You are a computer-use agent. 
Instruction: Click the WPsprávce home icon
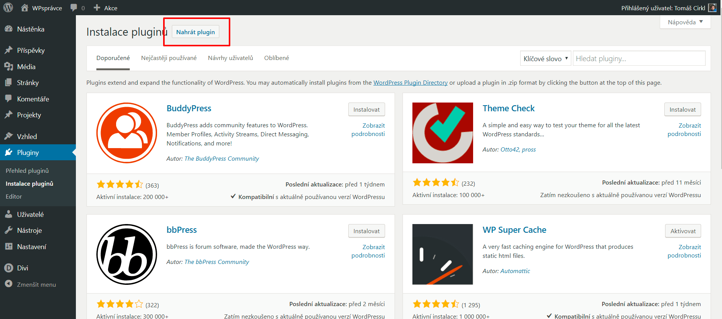pos(25,8)
